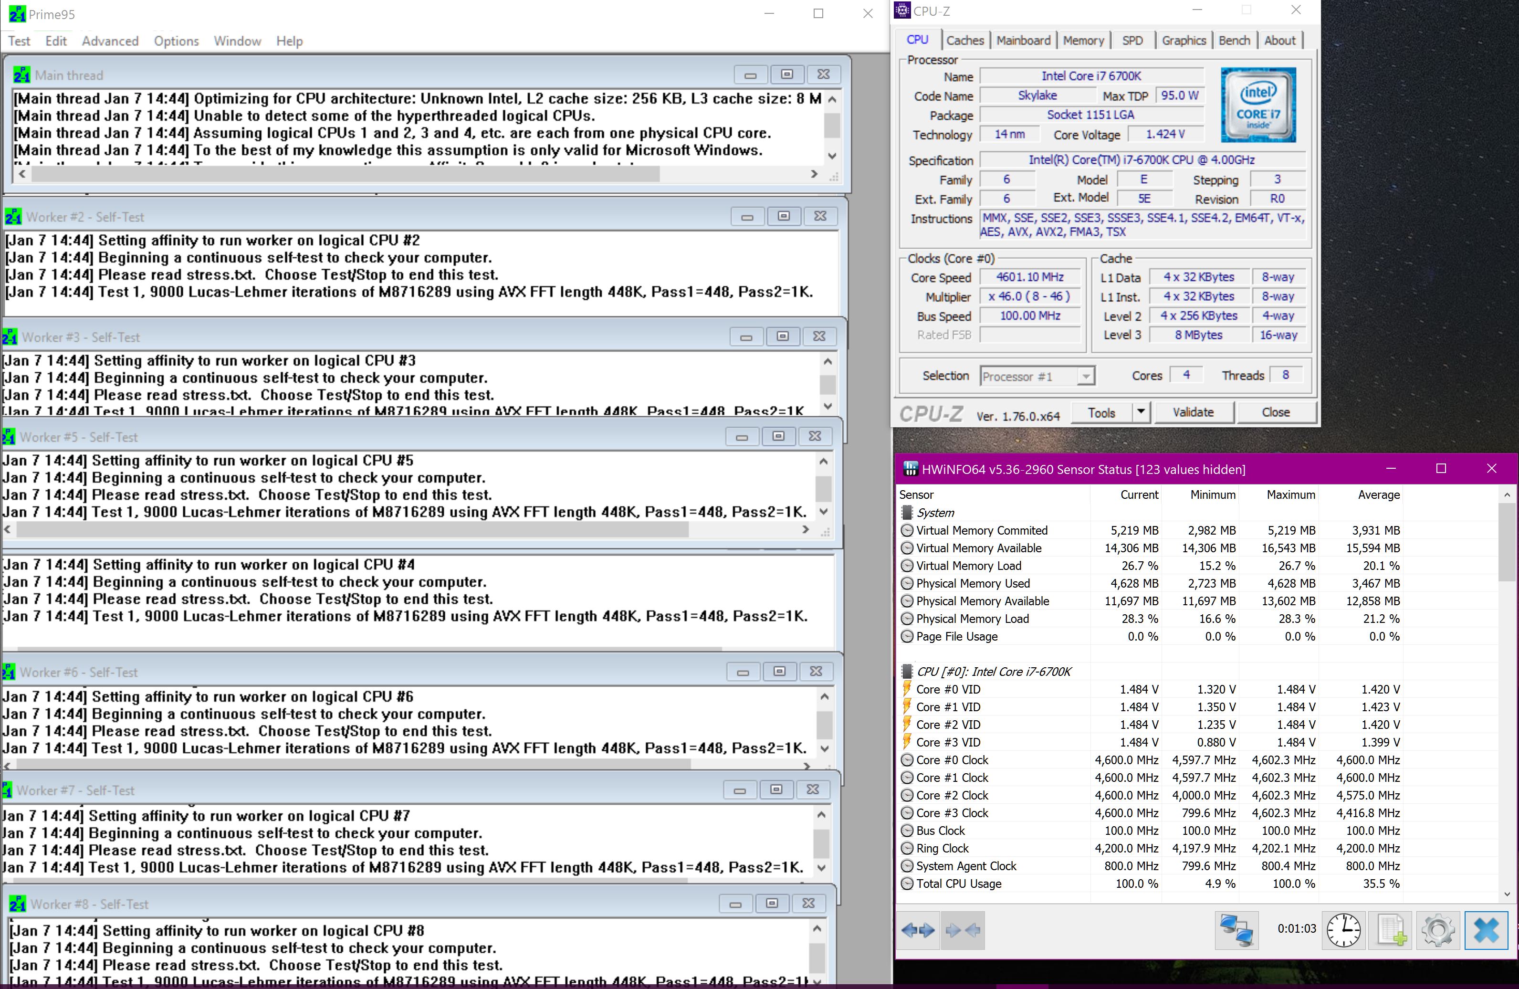The height and width of the screenshot is (989, 1519).
Task: Click the Intel Core i7 logo image
Action: (x=1258, y=105)
